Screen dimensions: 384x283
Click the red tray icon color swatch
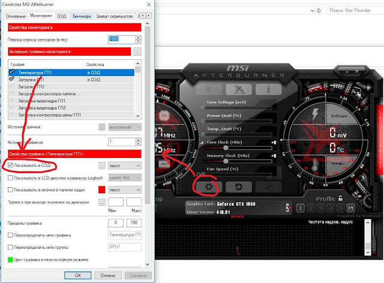(102, 190)
